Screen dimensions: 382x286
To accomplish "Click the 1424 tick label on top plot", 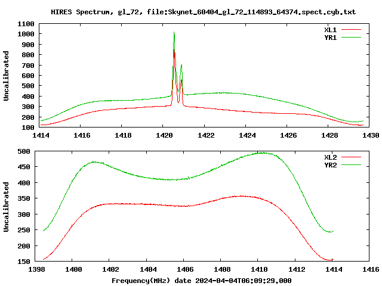I will [x=247, y=135].
